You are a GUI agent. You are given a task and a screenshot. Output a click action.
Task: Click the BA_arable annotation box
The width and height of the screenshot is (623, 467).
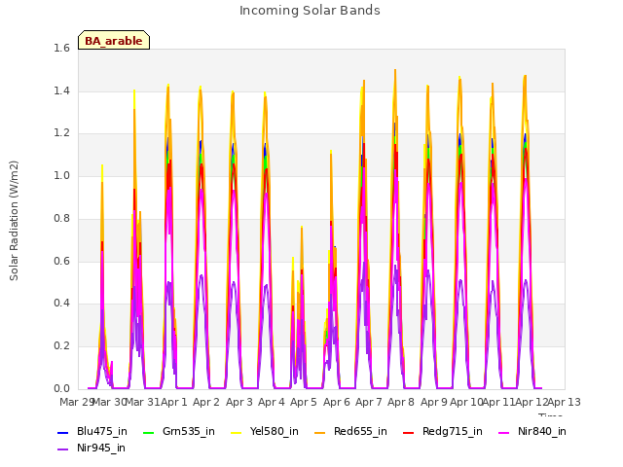(x=114, y=40)
